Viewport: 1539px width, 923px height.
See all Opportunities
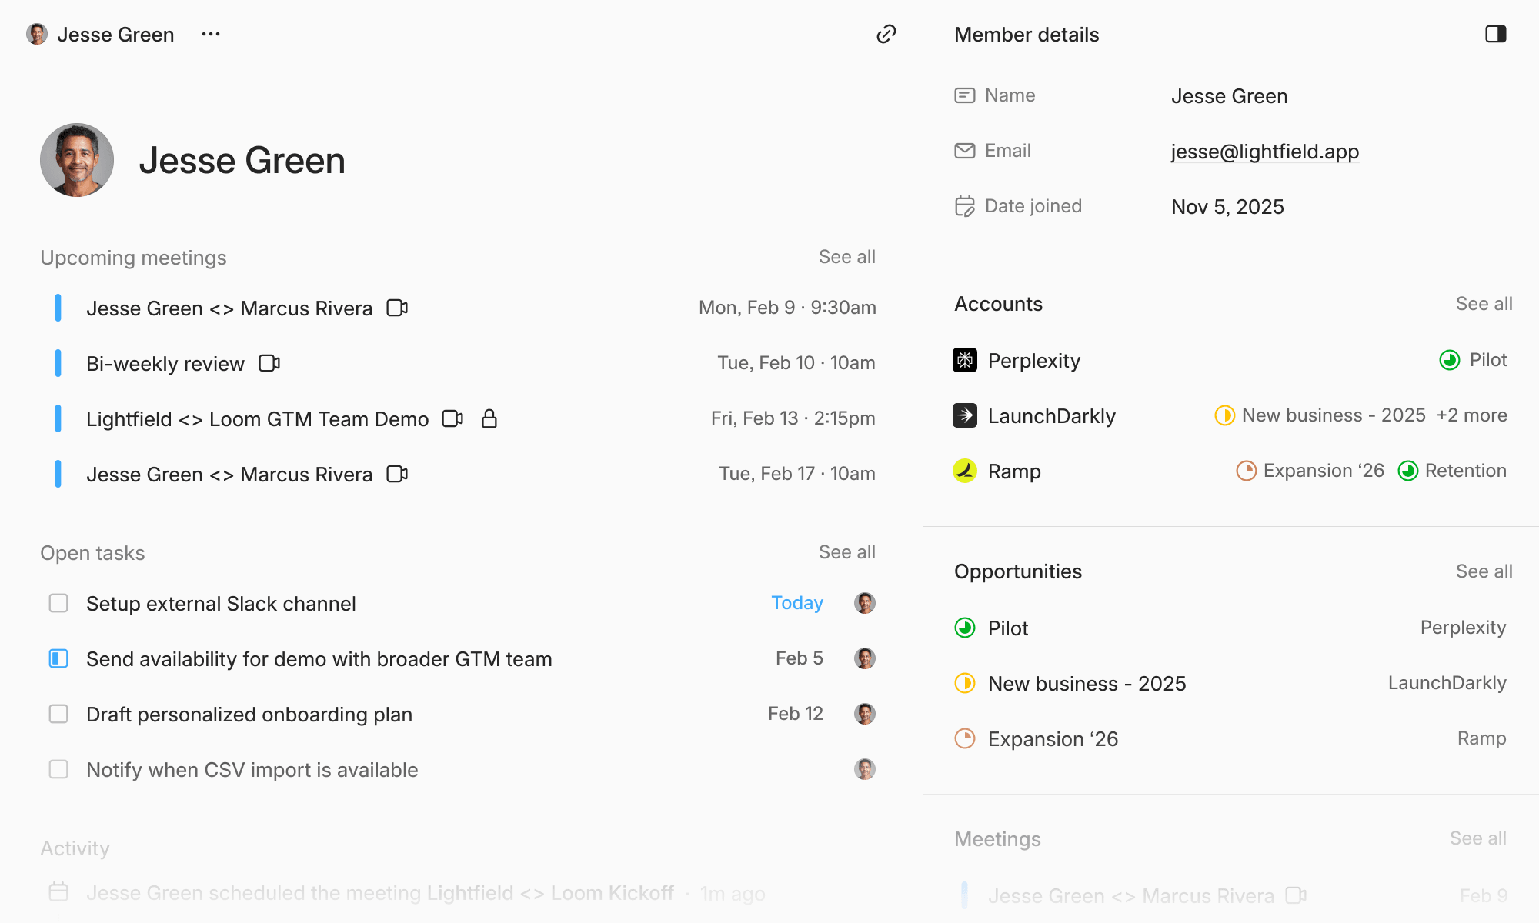pos(1484,571)
